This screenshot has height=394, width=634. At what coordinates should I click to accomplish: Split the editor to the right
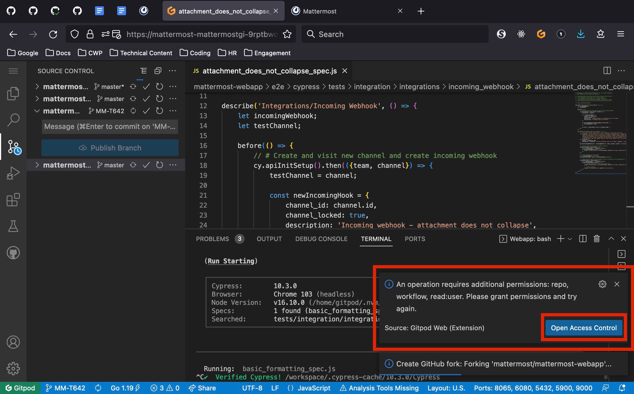pyautogui.click(x=607, y=71)
